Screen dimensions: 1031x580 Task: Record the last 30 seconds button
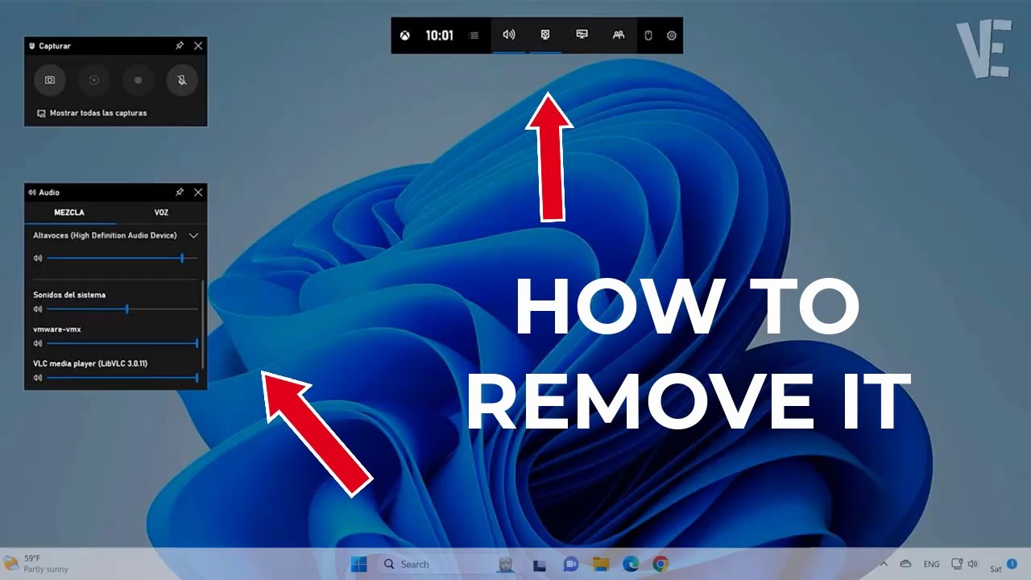point(94,81)
